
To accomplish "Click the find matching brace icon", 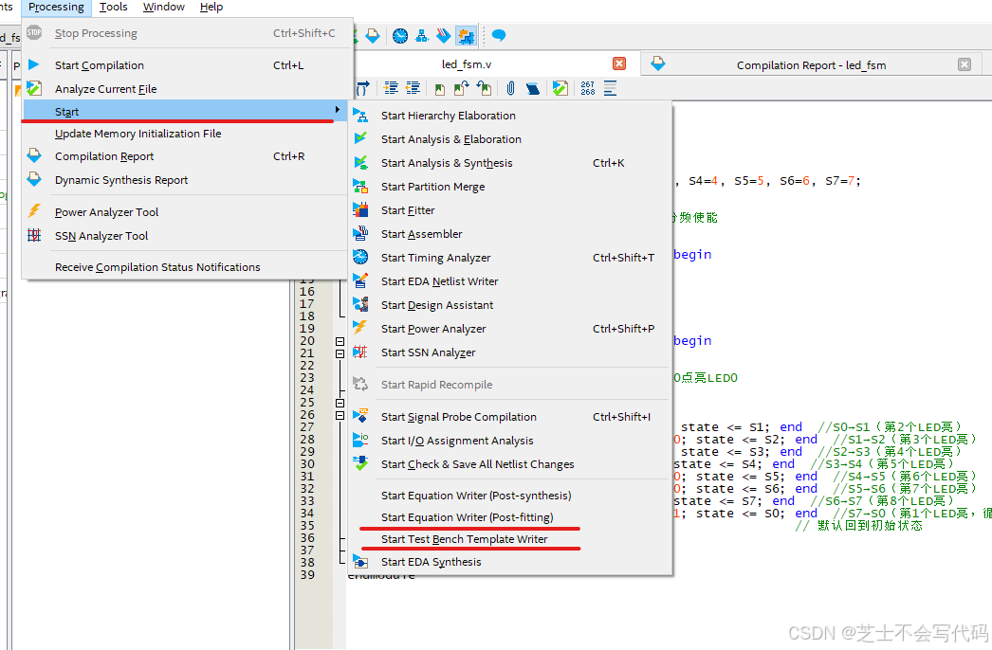I will [x=362, y=88].
